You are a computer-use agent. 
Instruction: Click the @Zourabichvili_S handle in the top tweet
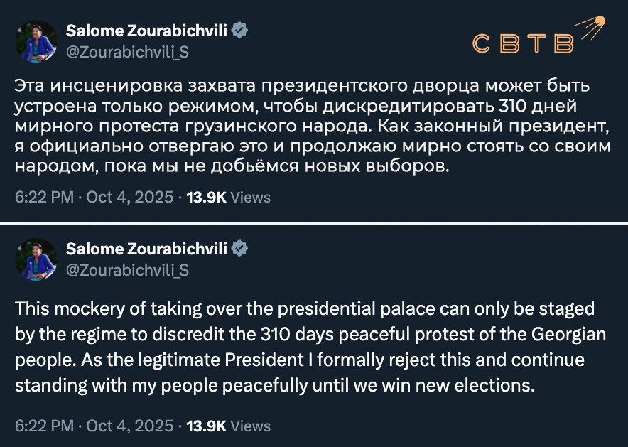pyautogui.click(x=127, y=52)
